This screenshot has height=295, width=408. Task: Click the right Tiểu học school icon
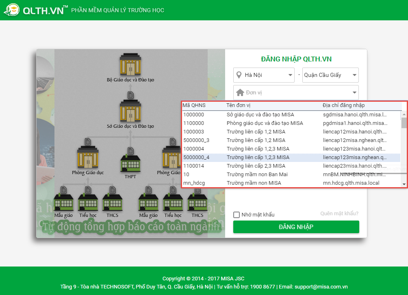click(173, 203)
